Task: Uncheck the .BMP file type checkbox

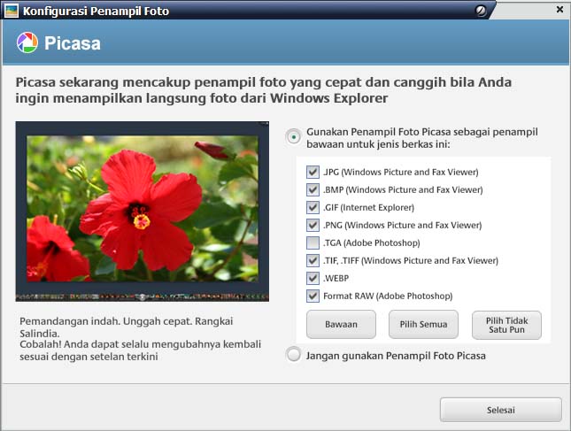Action: pos(313,189)
